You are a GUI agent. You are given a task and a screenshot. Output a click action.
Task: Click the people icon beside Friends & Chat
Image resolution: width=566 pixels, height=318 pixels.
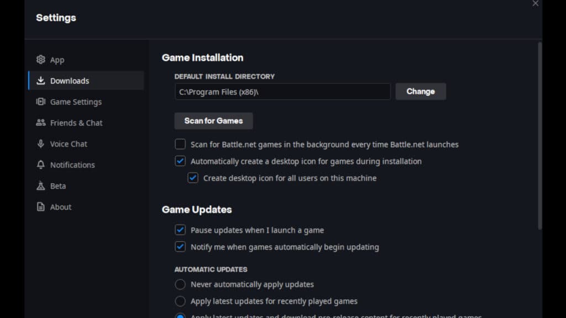(x=40, y=123)
